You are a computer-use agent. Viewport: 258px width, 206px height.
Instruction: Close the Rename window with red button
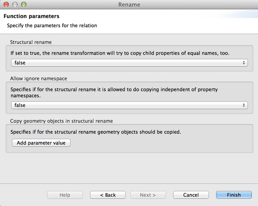tap(6, 4)
